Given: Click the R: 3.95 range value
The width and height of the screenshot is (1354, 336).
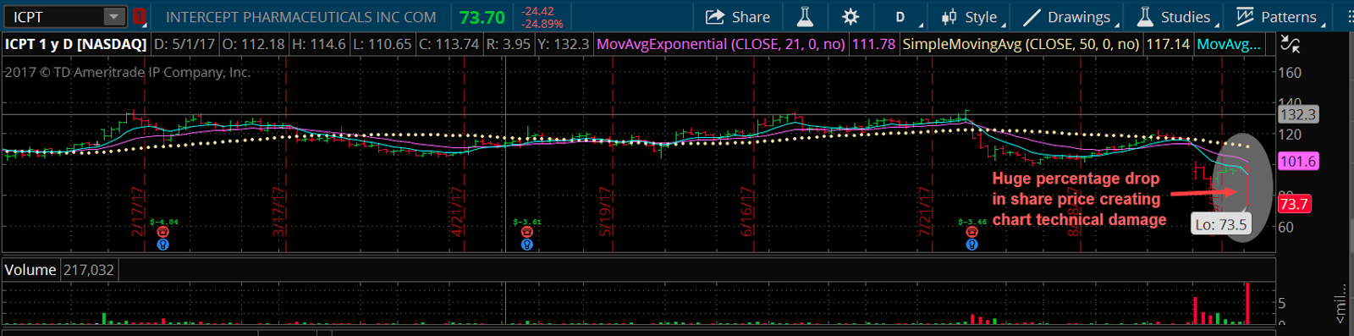Looking at the screenshot, I should (x=509, y=44).
